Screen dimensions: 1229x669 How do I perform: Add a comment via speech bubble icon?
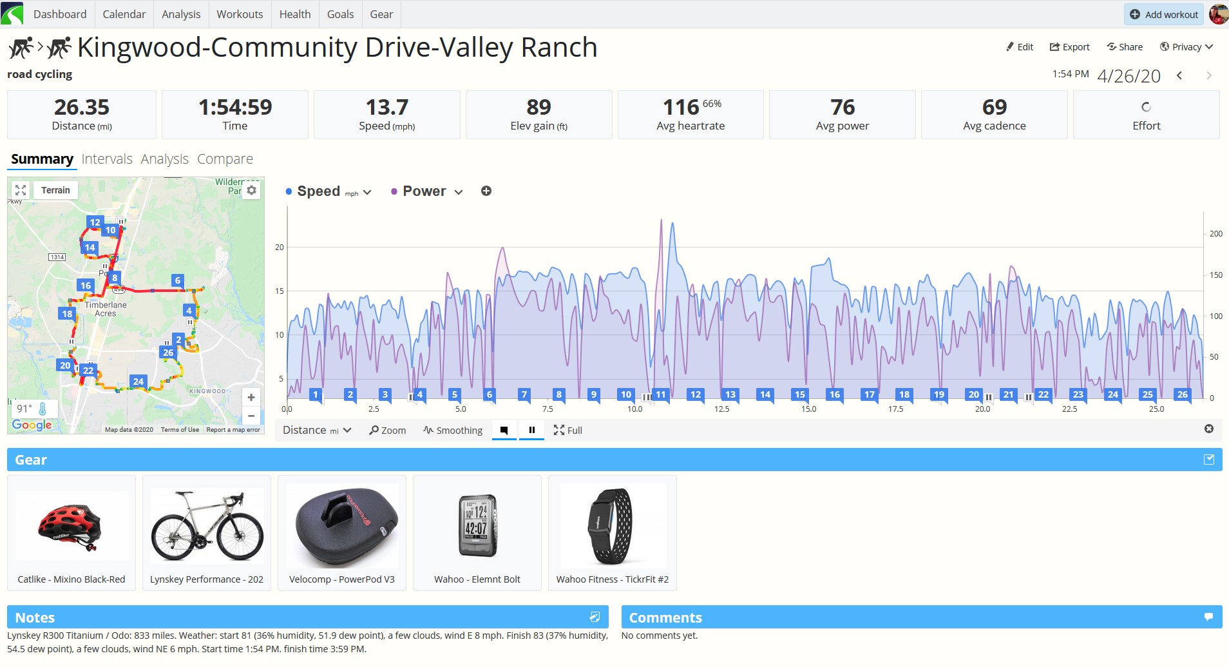(x=1209, y=617)
